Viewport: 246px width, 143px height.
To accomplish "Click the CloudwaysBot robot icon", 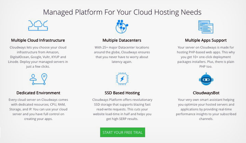I will pos(206,79).
